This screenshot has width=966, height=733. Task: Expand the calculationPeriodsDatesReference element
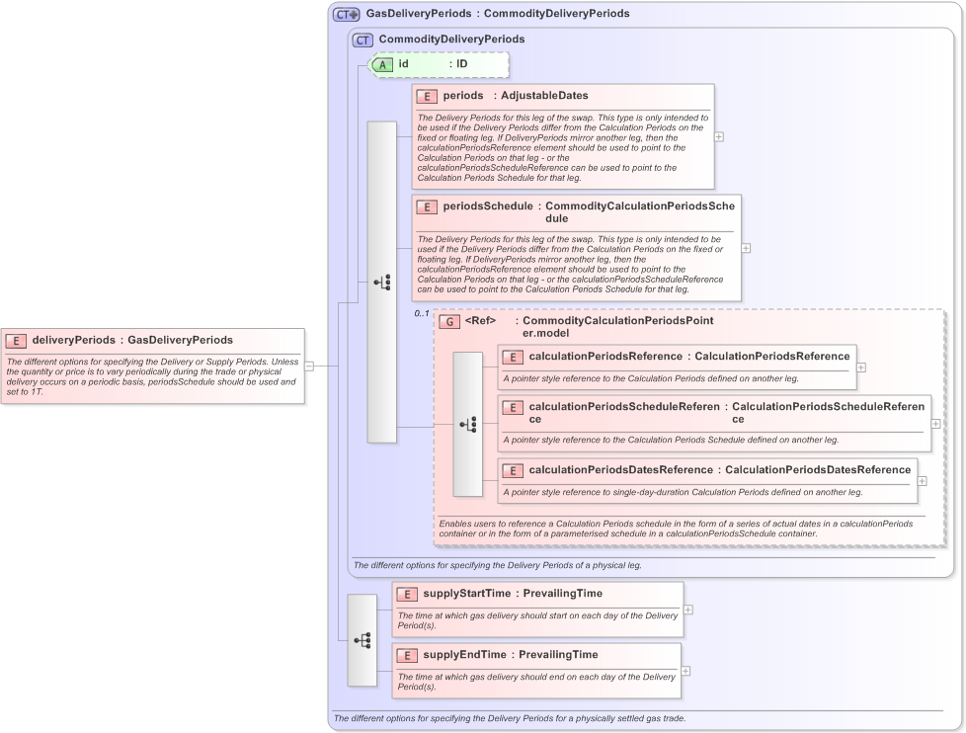(922, 481)
